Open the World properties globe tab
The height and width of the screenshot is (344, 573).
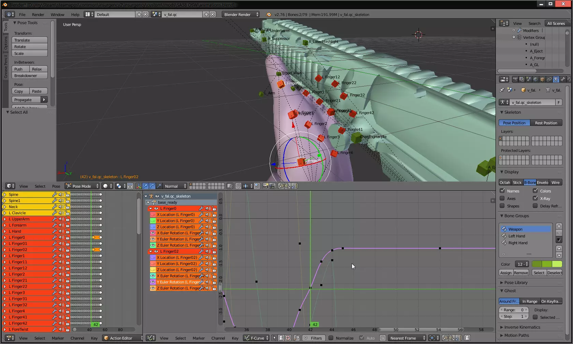coord(535,79)
